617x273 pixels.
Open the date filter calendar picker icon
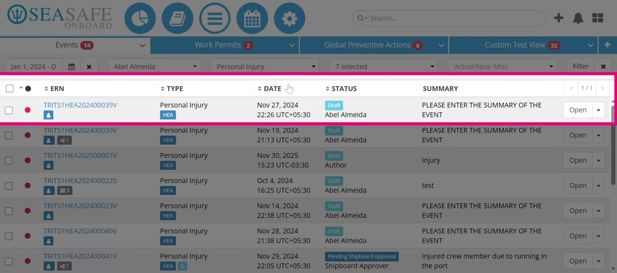point(71,66)
